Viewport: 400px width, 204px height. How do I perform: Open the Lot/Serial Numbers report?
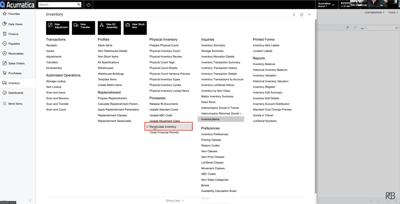264,121
